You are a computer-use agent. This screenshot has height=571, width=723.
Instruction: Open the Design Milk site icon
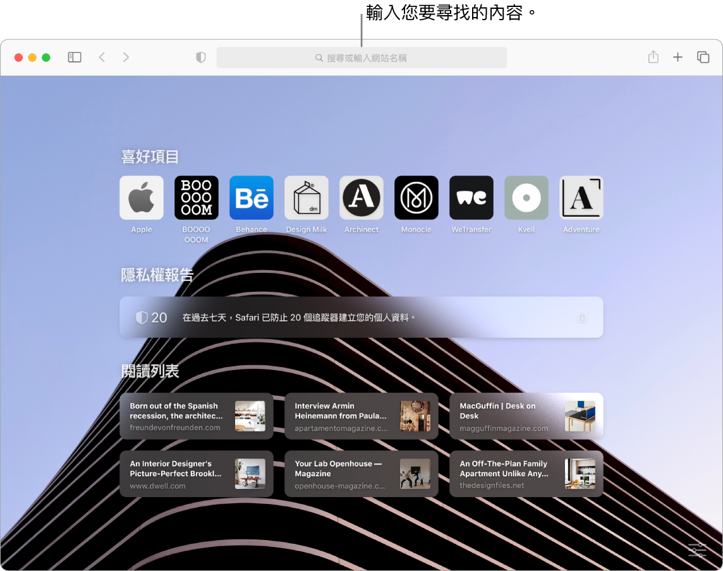tap(306, 198)
